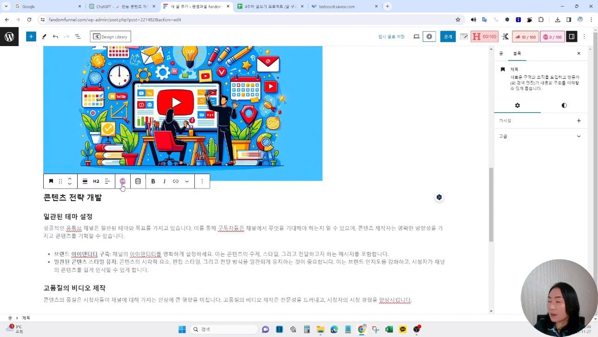Toggle italic formatting
The width and height of the screenshot is (598, 337).
tap(164, 181)
